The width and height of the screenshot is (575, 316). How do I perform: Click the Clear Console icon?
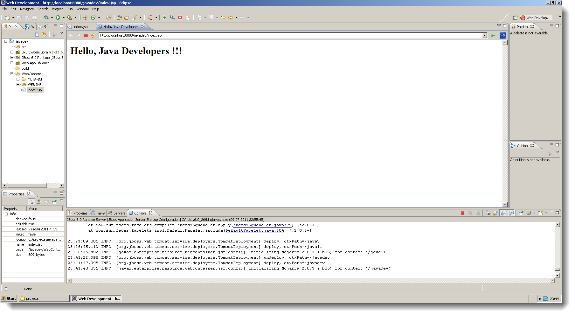(x=488, y=213)
